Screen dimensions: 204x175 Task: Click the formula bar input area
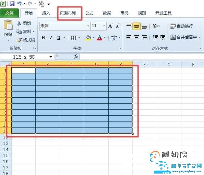click(x=142, y=57)
